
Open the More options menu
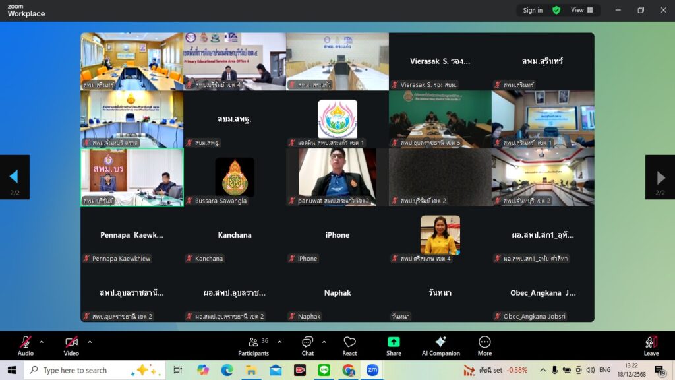click(x=484, y=346)
